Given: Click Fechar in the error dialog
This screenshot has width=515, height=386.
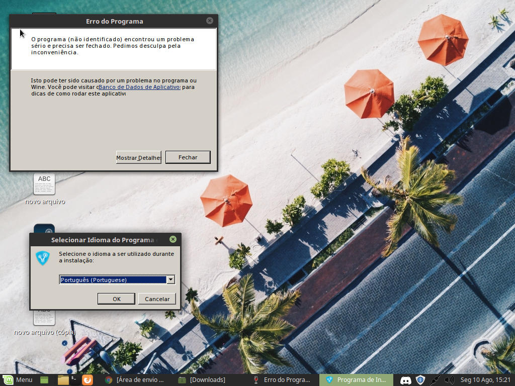Looking at the screenshot, I should tap(188, 157).
